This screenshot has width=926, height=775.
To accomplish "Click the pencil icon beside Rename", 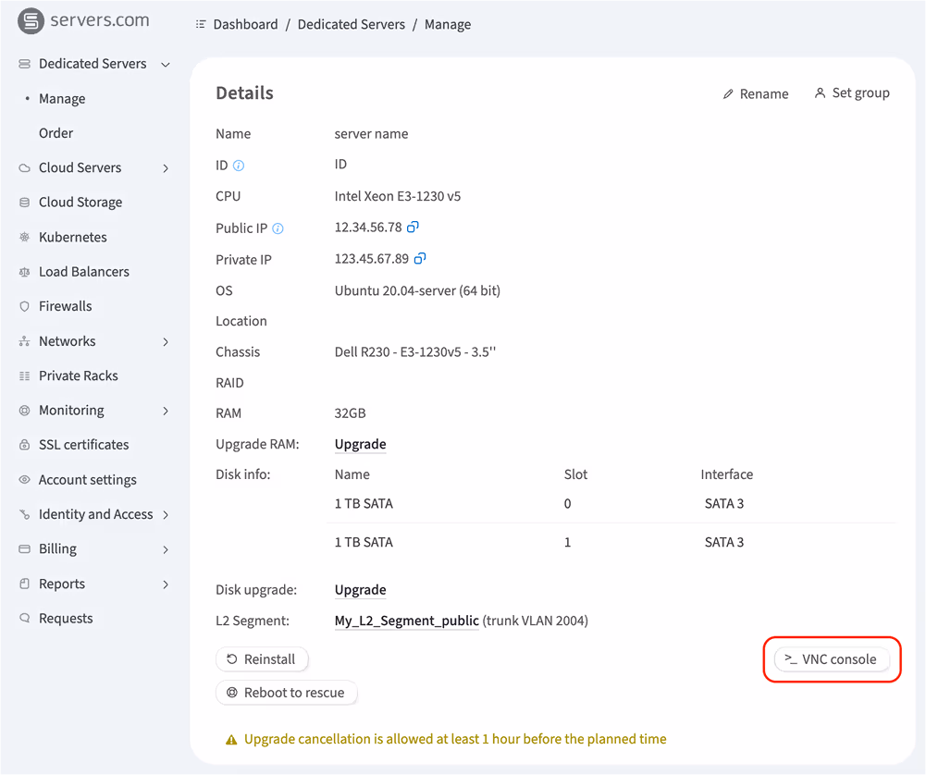I will (728, 94).
